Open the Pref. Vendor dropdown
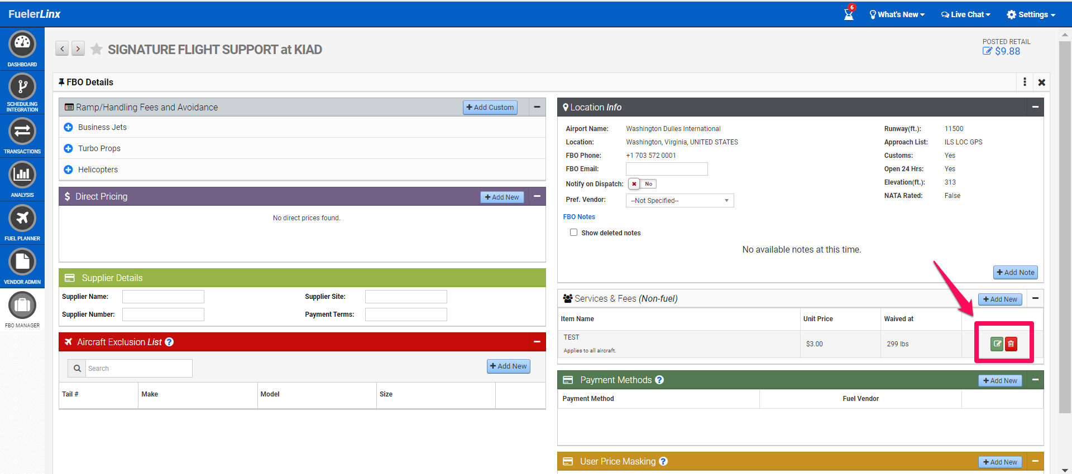 point(679,200)
